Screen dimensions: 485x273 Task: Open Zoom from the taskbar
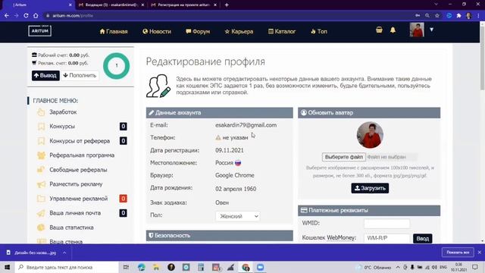click(x=260, y=267)
